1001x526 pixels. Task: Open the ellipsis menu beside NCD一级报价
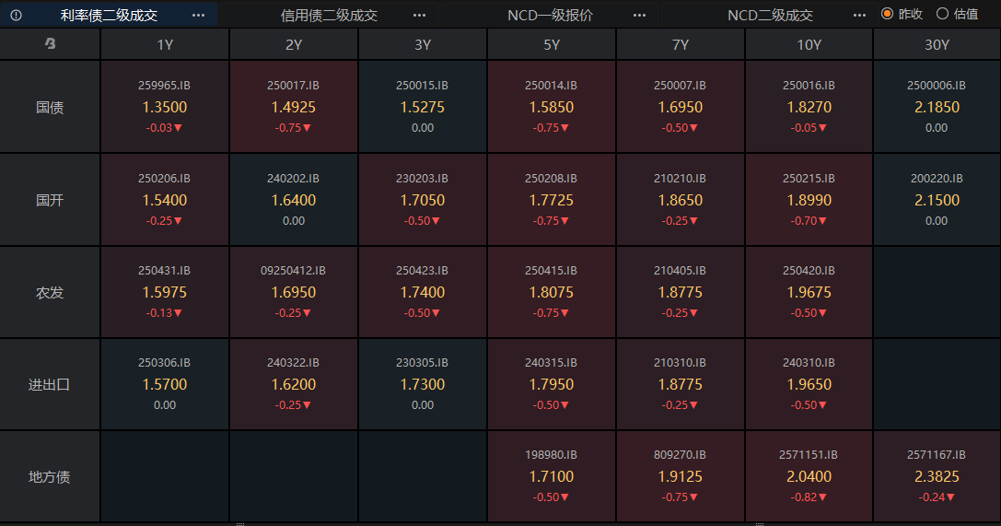pos(640,15)
